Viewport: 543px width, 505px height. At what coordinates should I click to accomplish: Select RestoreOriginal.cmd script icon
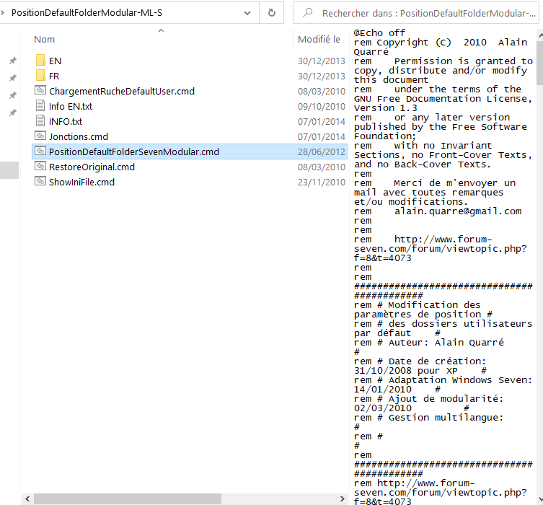[x=40, y=166]
